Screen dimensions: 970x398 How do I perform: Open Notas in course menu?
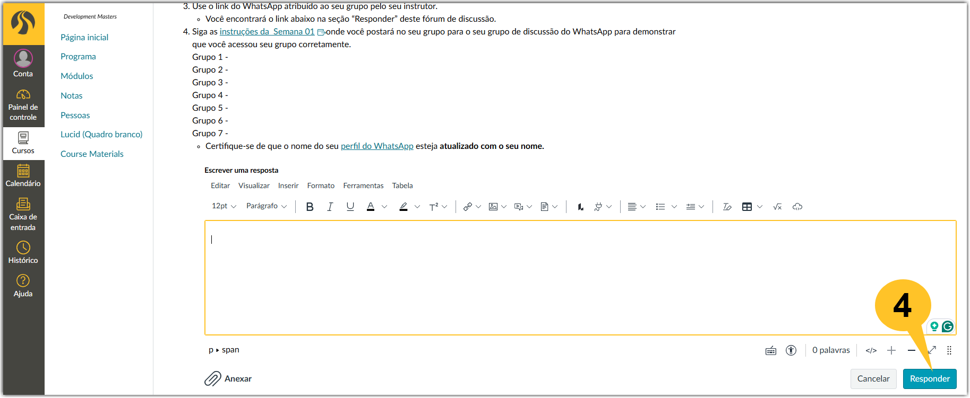(x=72, y=96)
